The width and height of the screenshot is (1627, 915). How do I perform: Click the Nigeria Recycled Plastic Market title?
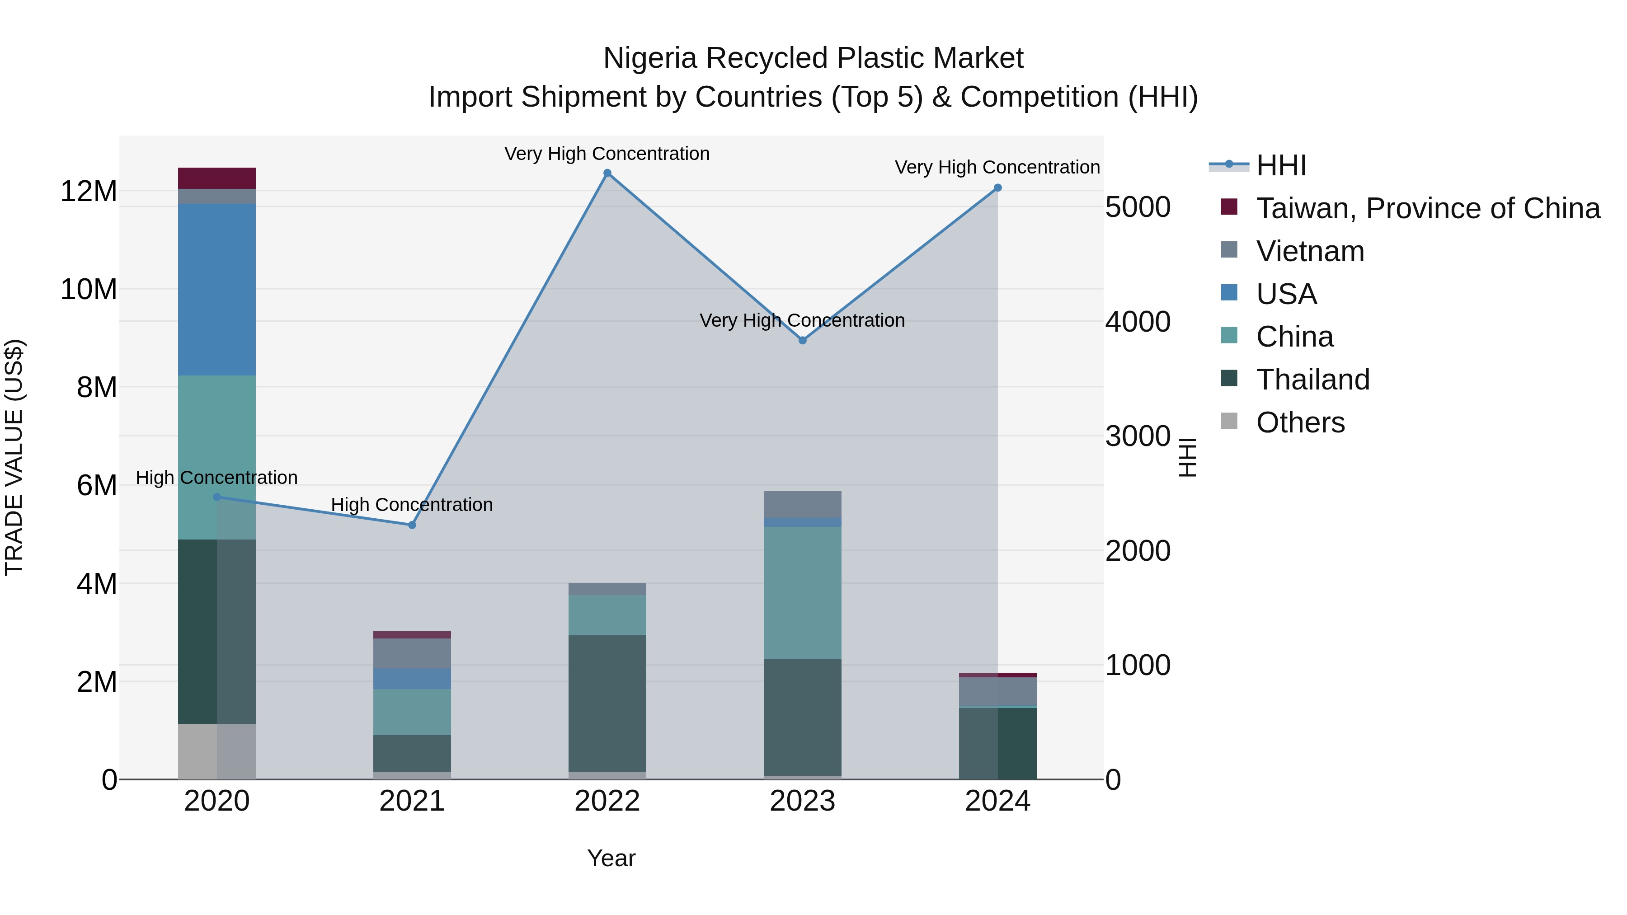pos(813,58)
